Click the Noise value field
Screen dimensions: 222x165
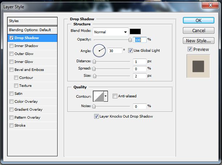[x=139, y=106]
